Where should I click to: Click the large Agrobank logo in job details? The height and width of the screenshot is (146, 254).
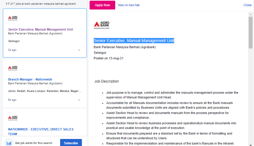pyautogui.click(x=101, y=25)
